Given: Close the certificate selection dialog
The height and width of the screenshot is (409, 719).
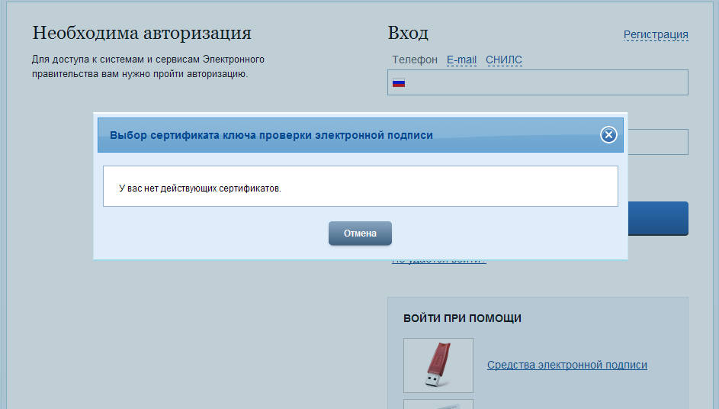Looking at the screenshot, I should tap(608, 135).
